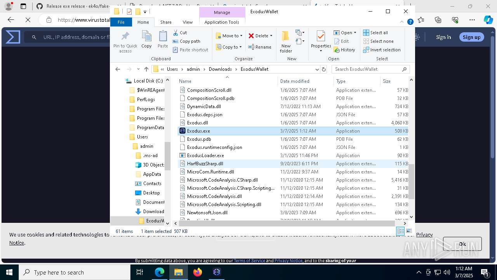Image resolution: width=497 pixels, height=280 pixels.
Task: Open Microsoft Edge from the taskbar
Action: pyautogui.click(x=160, y=272)
